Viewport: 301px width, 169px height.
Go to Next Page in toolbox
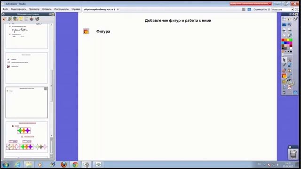click(x=290, y=30)
